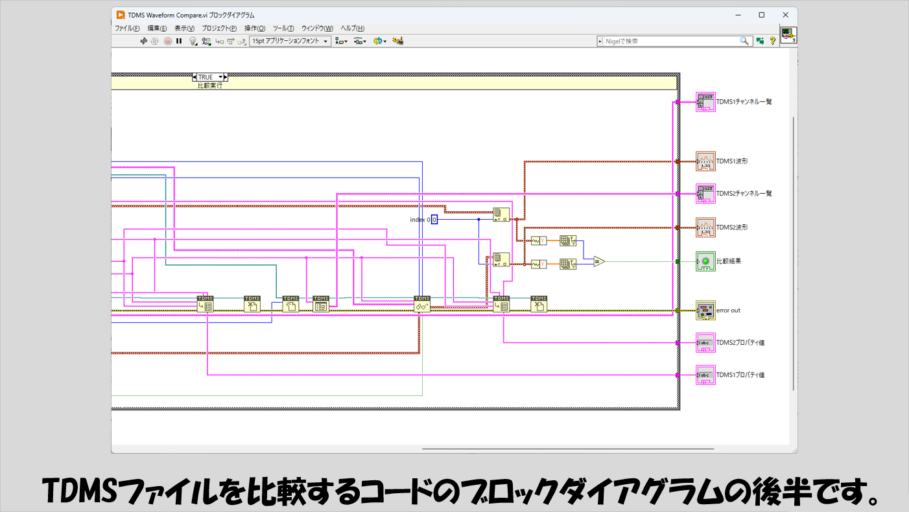
Task: Select the TDMS2波形 waveform graph terminal
Action: click(x=705, y=227)
